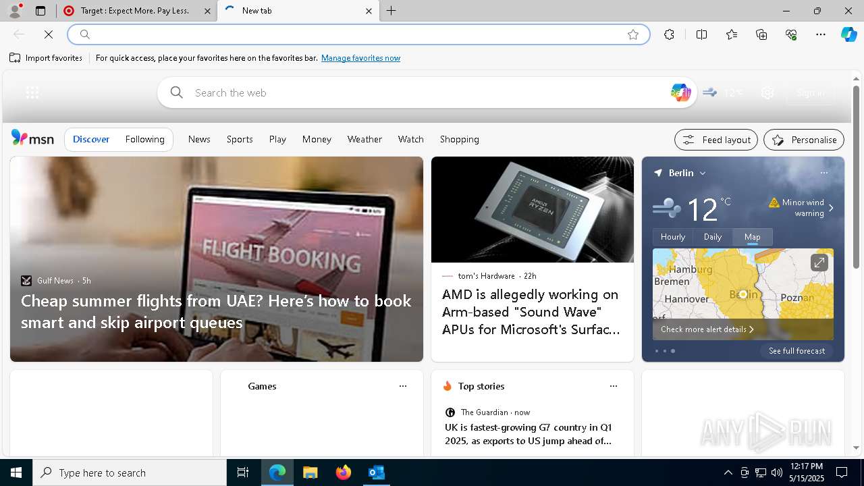This screenshot has height=486, width=864.
Task: Open the News menu item
Action: (199, 139)
